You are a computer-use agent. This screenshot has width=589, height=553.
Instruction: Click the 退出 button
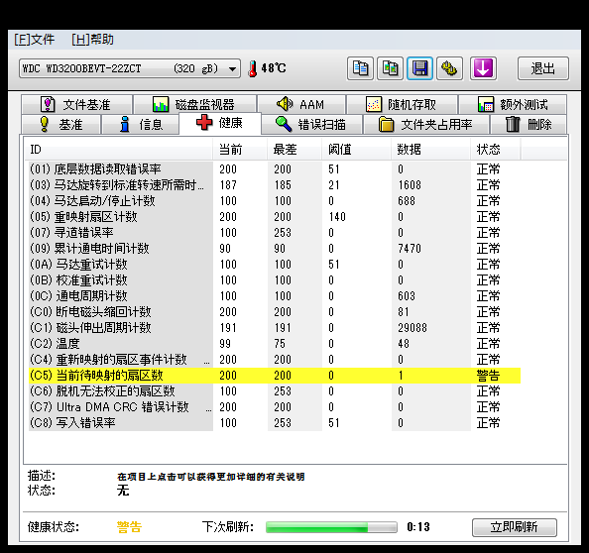tap(543, 68)
